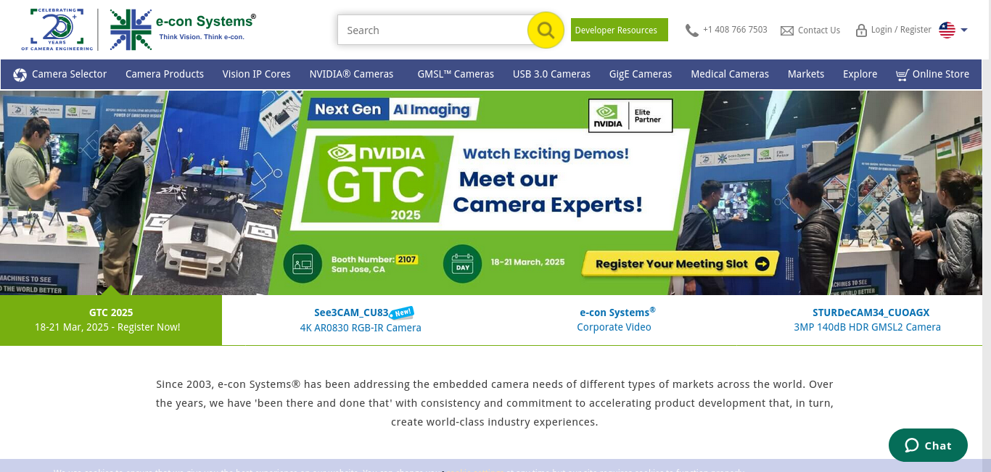Click the Chat speech bubble icon
The image size is (991, 472).
(x=912, y=445)
